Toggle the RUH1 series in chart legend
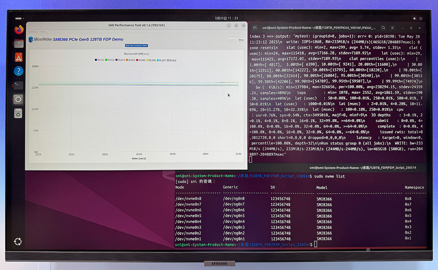The image size is (438, 270). point(100,60)
